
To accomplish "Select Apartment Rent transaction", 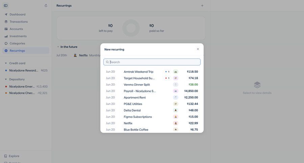I will [x=152, y=97].
